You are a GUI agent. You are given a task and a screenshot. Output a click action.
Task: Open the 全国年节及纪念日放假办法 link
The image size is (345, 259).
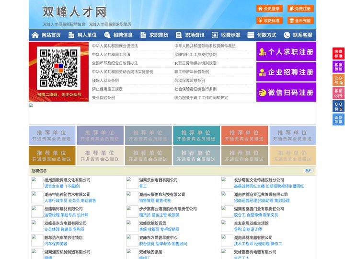point(115,63)
